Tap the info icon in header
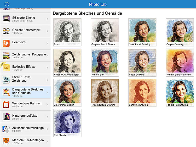The height and width of the screenshot is (147, 196). pos(7,4)
